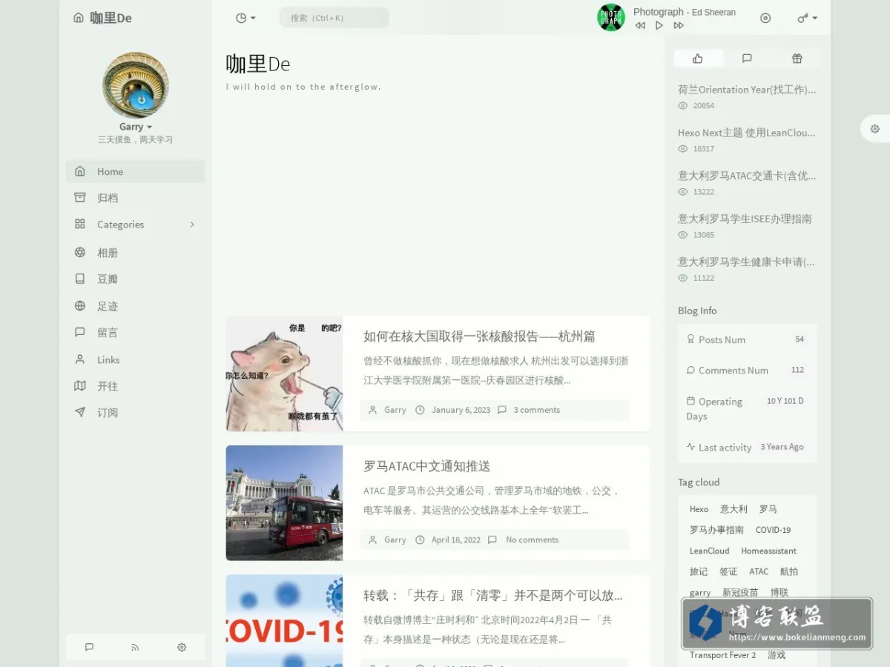Open the floating settings gear at right edge

pyautogui.click(x=875, y=129)
